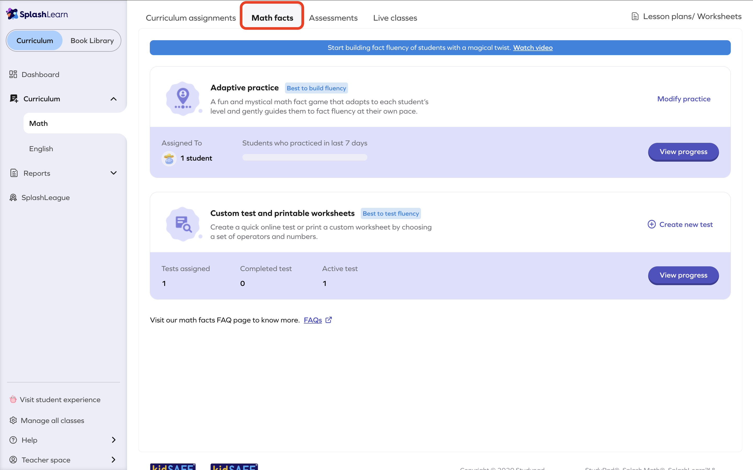Image resolution: width=753 pixels, height=470 pixels.
Task: Open the Dashboard page
Action: point(41,74)
